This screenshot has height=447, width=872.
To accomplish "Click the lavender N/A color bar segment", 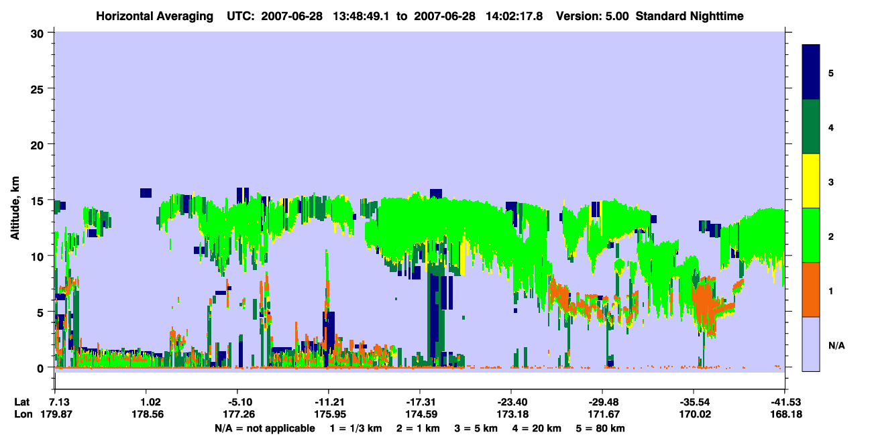I will [x=811, y=344].
